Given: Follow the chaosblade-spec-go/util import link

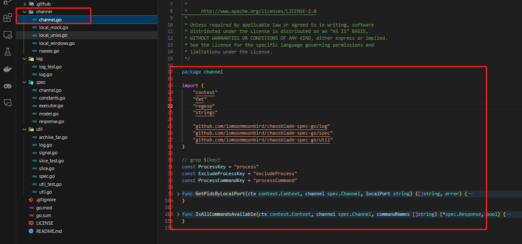Looking at the screenshot, I should point(263,140).
